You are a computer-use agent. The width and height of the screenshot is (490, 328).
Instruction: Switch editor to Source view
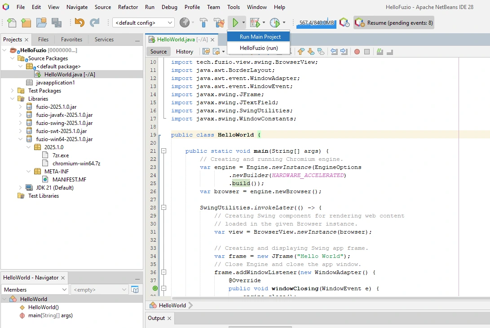(159, 52)
